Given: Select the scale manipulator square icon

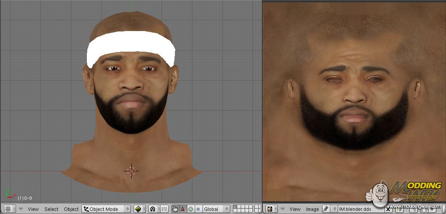Looking at the screenshot, I should pyautogui.click(x=198, y=209).
